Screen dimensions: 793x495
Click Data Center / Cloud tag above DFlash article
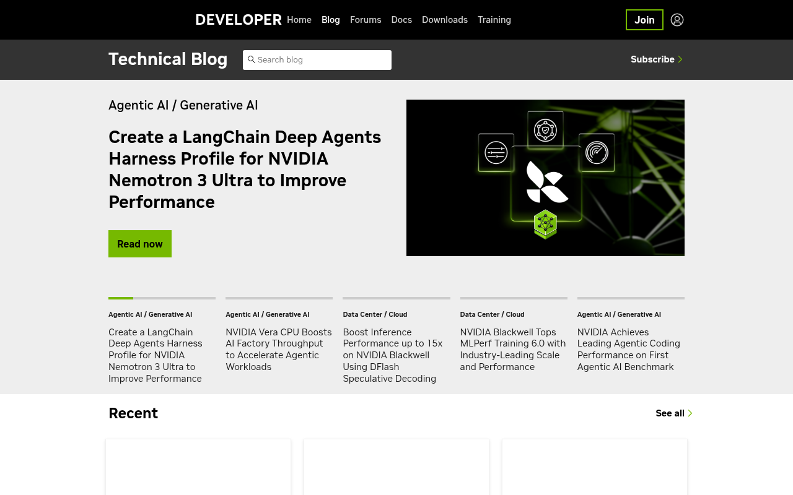point(375,314)
